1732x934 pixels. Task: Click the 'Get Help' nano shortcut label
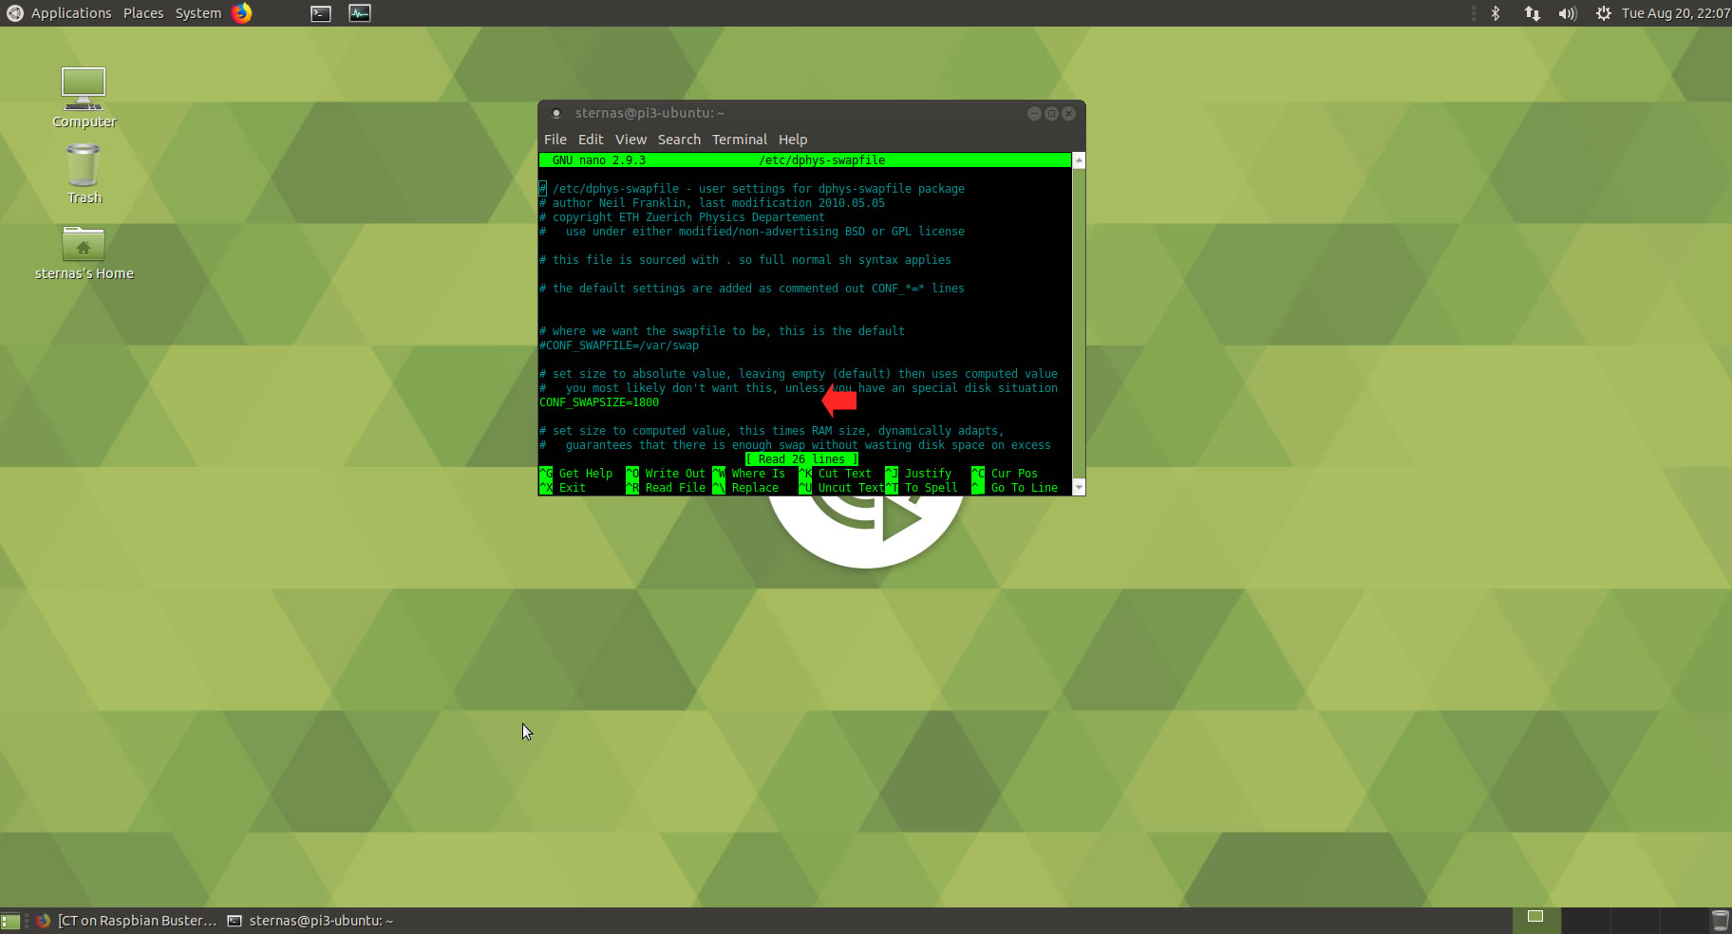coord(586,474)
